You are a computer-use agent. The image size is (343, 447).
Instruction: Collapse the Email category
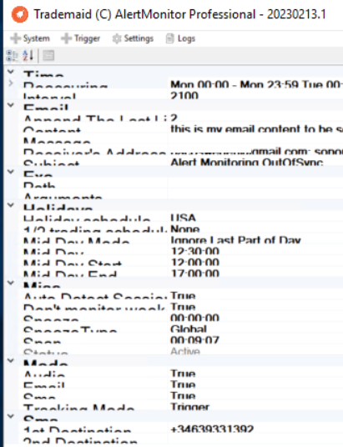(11, 105)
